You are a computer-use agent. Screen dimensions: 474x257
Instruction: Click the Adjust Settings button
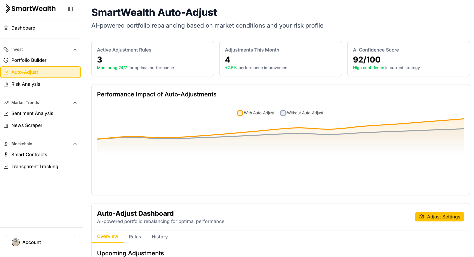(439, 217)
